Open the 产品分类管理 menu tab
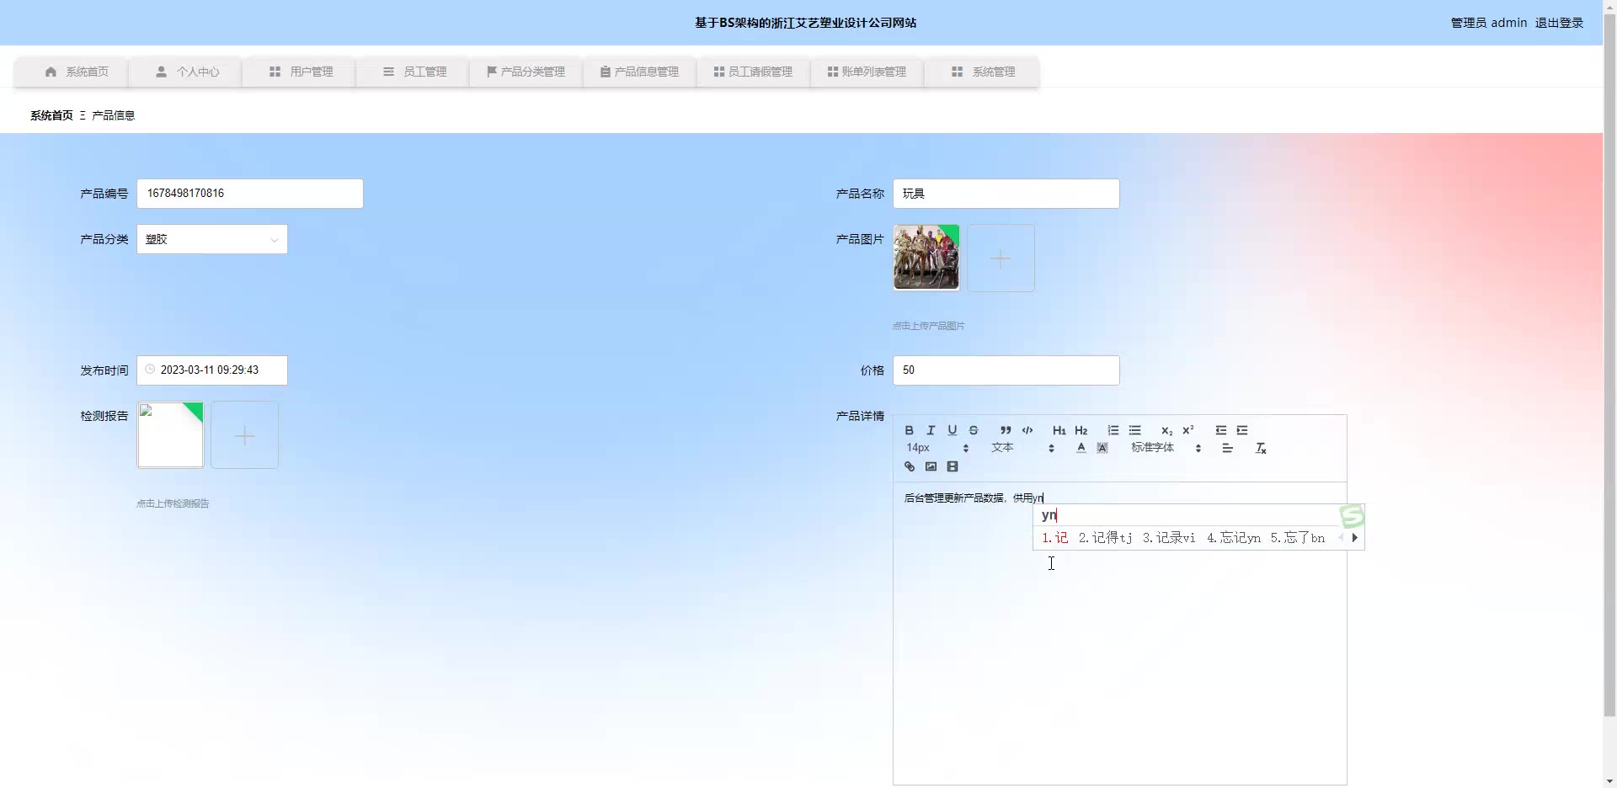The image size is (1617, 788). [x=526, y=72]
